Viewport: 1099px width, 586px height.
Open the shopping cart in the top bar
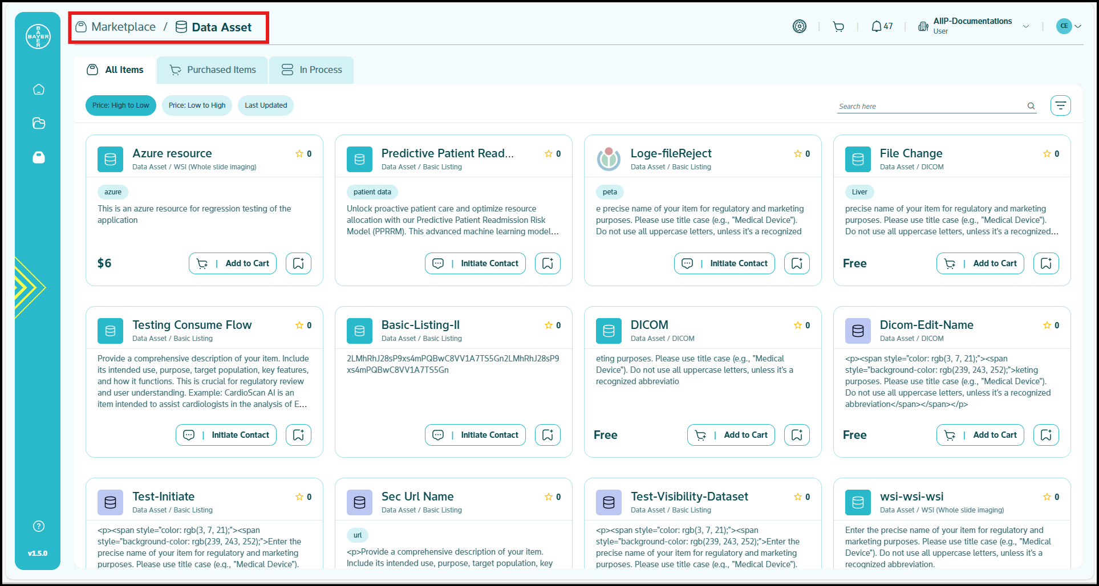point(838,26)
